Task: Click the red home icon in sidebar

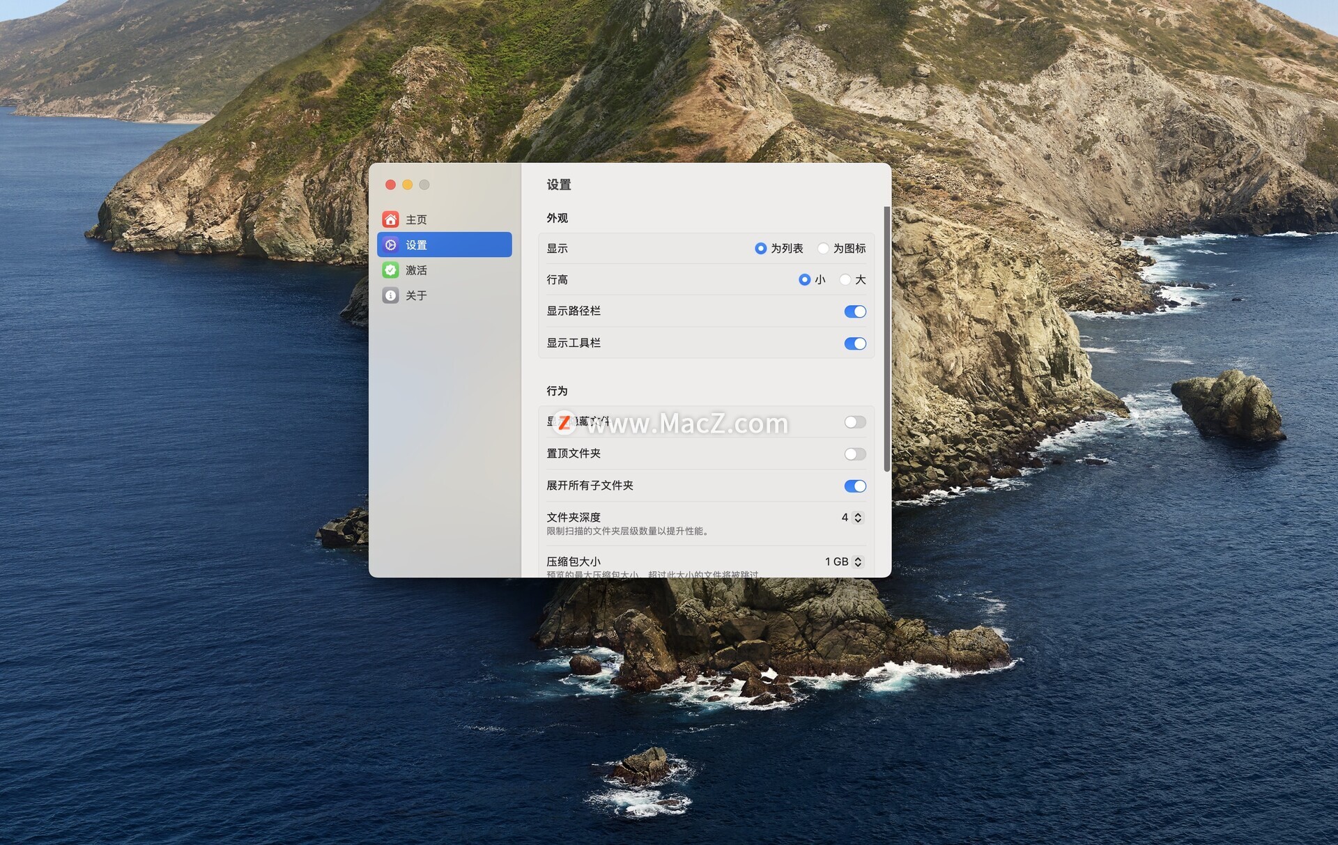Action: 390,219
